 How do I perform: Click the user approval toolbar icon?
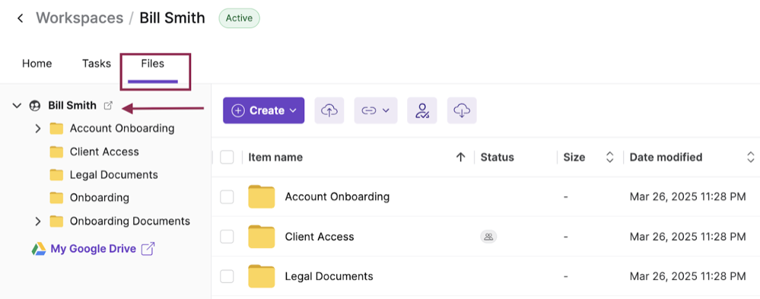pos(422,110)
